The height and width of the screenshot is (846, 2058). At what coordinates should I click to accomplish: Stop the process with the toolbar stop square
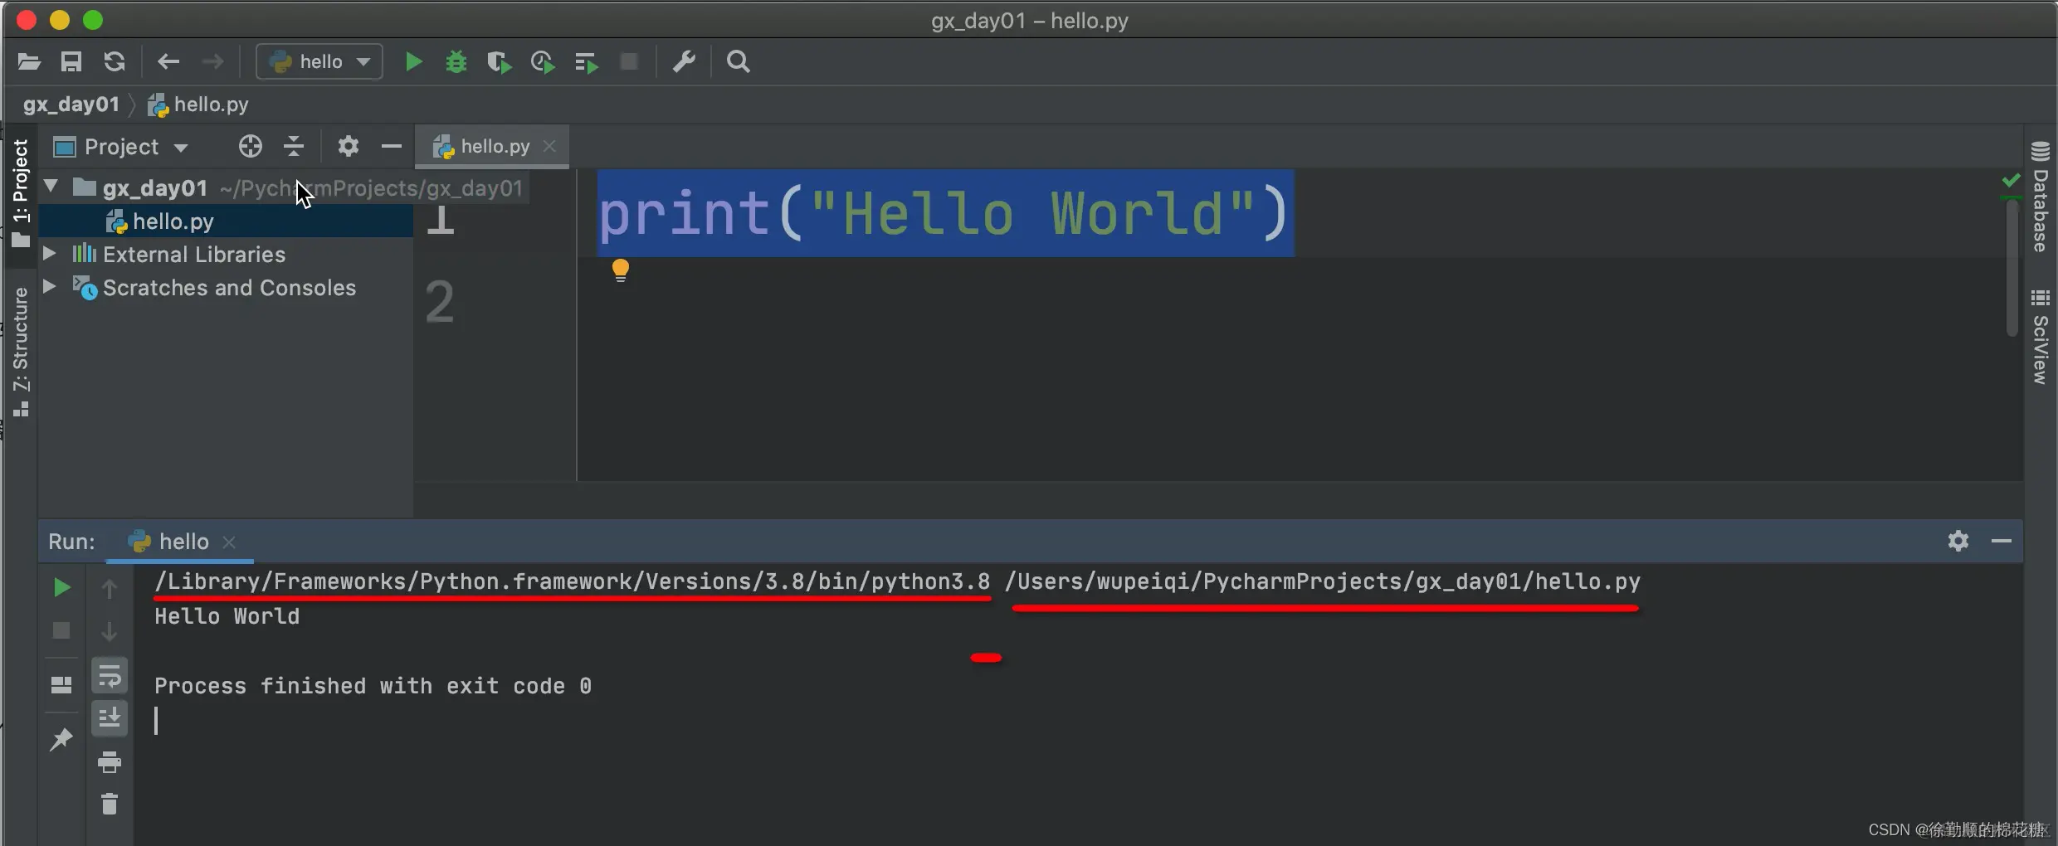(629, 61)
